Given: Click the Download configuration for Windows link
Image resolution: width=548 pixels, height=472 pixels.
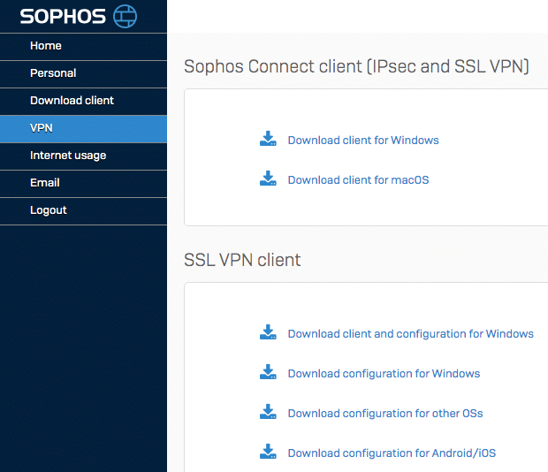Looking at the screenshot, I should [x=384, y=374].
